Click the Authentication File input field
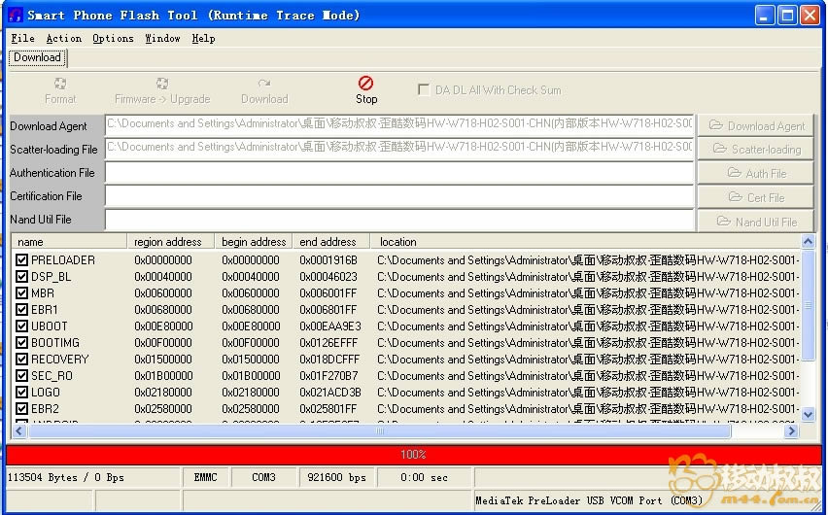Screen dimensions: 828x515 [398, 173]
